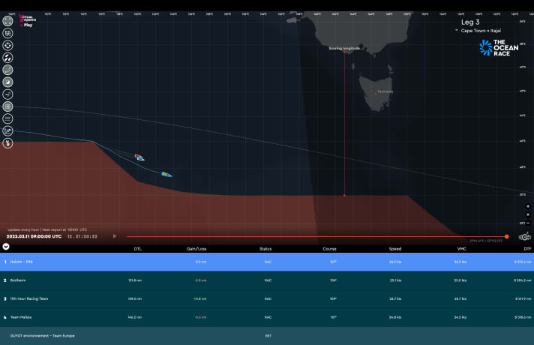This screenshot has width=534, height=345.
Task: Open the statistics chart icon in sidebar
Action: coord(7,131)
